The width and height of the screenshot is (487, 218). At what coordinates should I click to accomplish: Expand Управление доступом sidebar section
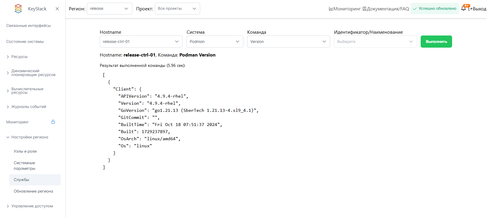click(32, 206)
